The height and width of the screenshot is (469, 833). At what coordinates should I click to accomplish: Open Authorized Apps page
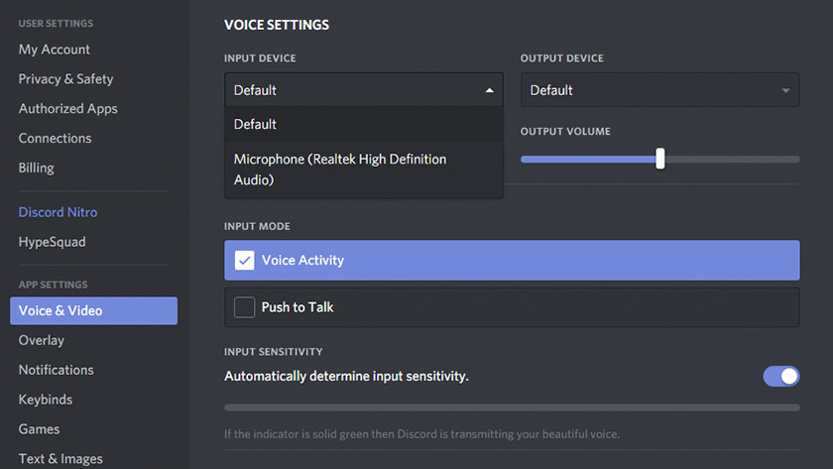67,109
